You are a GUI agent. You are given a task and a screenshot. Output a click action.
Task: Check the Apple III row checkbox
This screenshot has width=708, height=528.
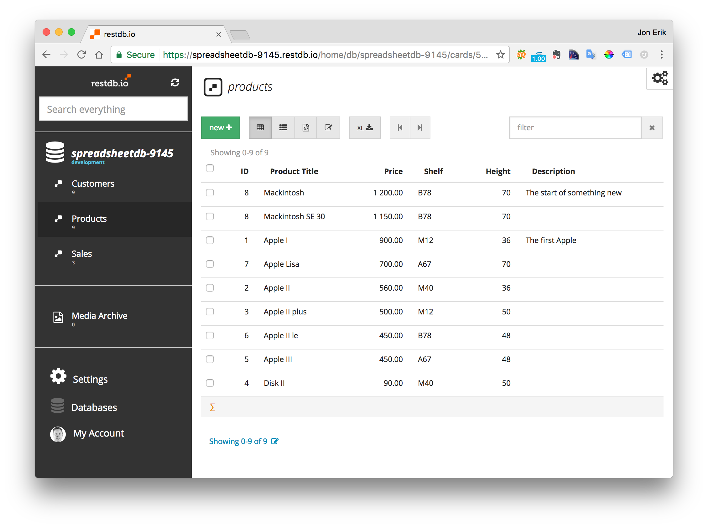210,359
